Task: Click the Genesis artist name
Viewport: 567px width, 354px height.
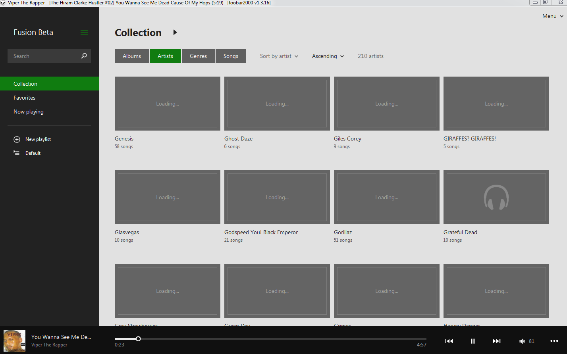Action: tap(124, 139)
